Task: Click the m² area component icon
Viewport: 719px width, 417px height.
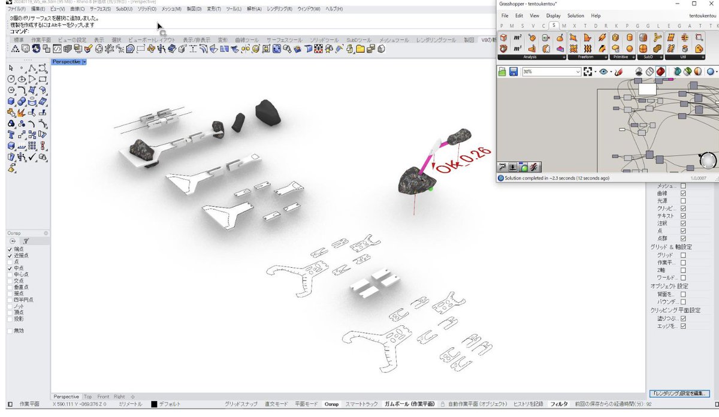Action: pos(517,38)
